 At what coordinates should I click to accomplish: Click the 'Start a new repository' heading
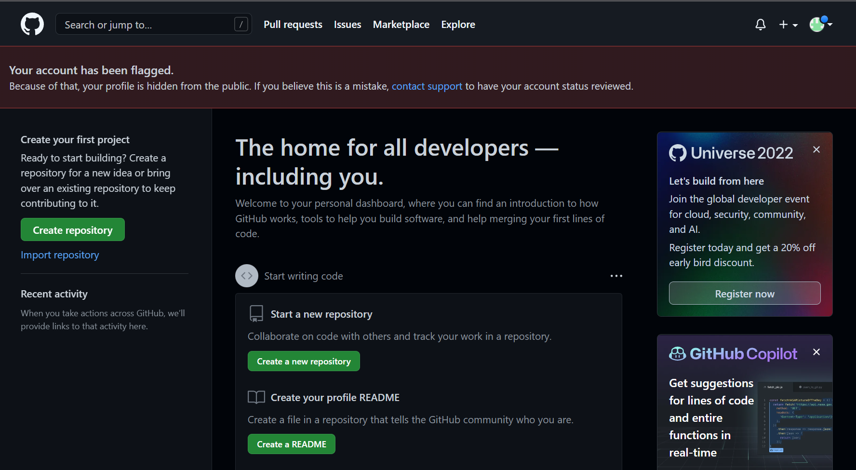point(321,314)
